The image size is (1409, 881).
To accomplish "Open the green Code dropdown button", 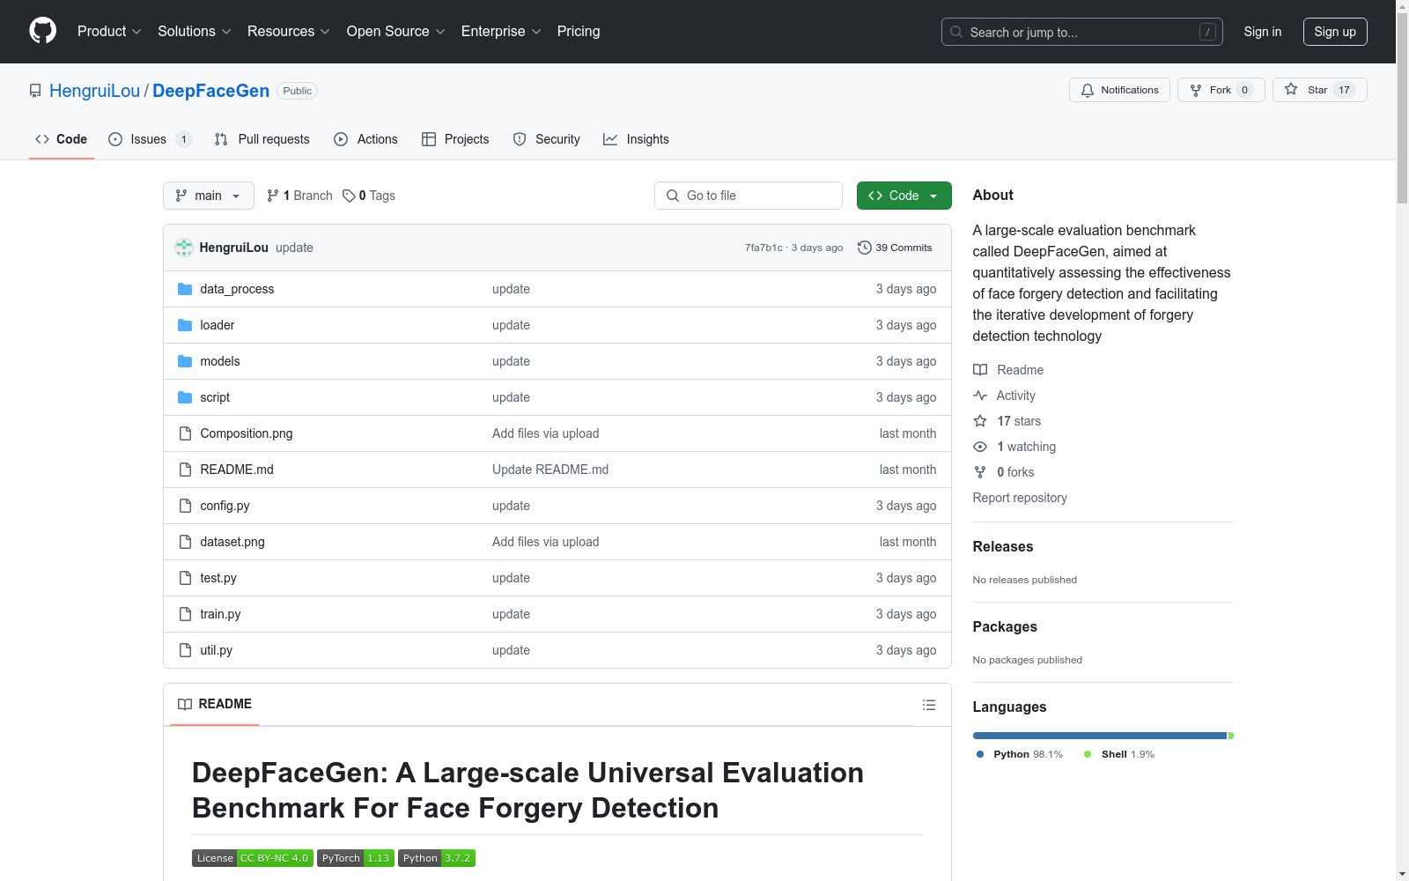I will click(904, 196).
